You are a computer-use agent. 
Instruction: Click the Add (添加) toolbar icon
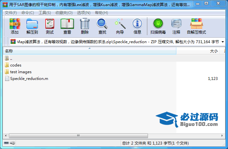point(15,24)
